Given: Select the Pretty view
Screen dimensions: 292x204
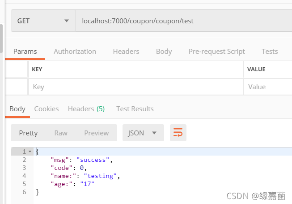Looking at the screenshot, I should [28, 133].
